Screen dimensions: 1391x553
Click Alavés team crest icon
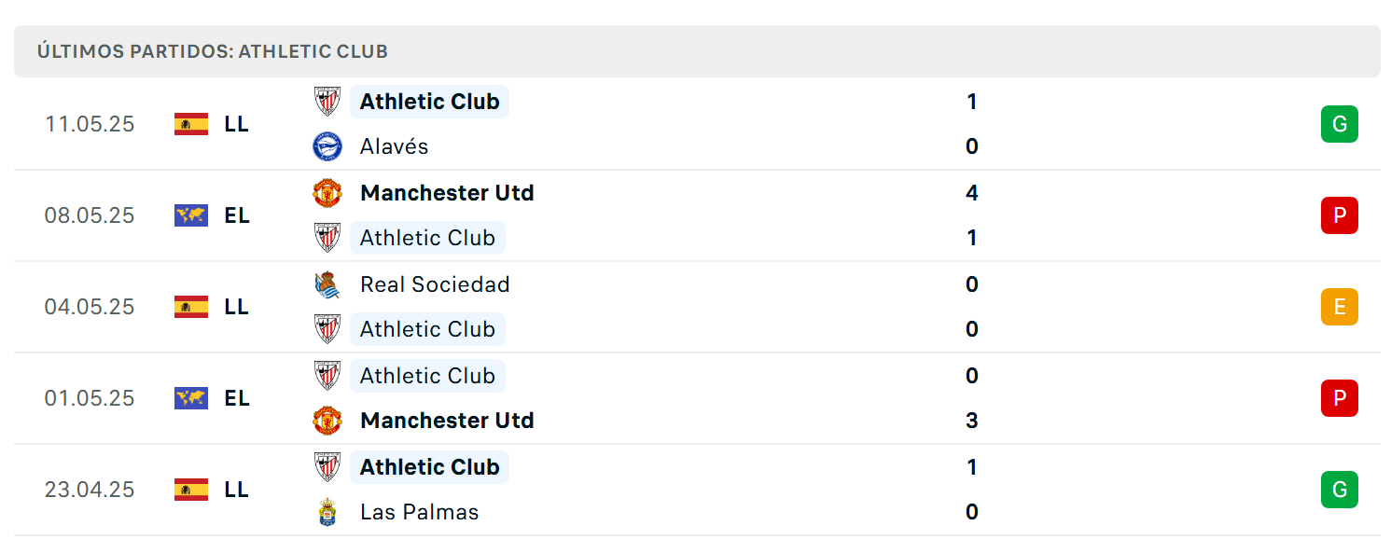coord(327,146)
